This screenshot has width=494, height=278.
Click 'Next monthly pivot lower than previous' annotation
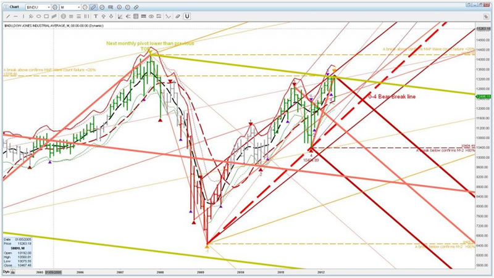point(150,43)
